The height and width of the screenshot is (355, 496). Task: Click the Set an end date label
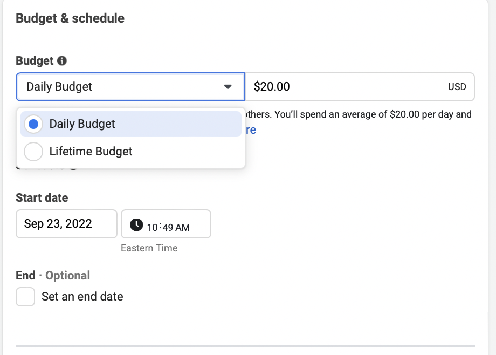(82, 297)
